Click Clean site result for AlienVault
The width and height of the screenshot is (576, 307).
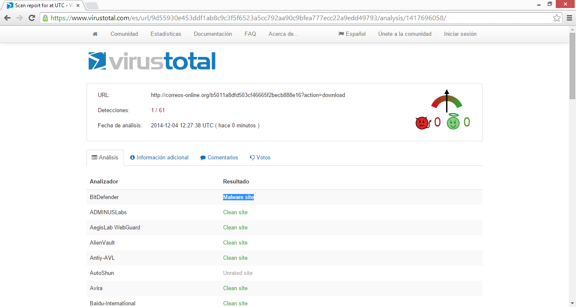pyautogui.click(x=235, y=242)
